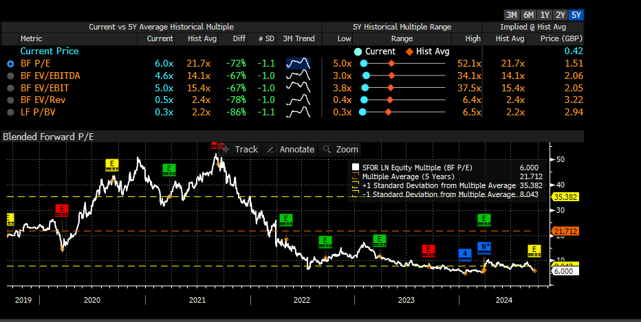Click the Multiple Average (5 Years) legend entry
This screenshot has width=641, height=322.
tap(409, 176)
